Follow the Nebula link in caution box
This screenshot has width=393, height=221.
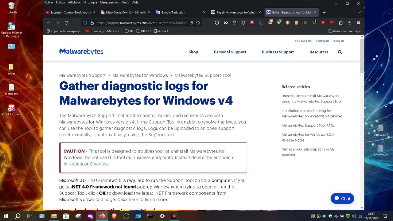[x=76, y=164]
